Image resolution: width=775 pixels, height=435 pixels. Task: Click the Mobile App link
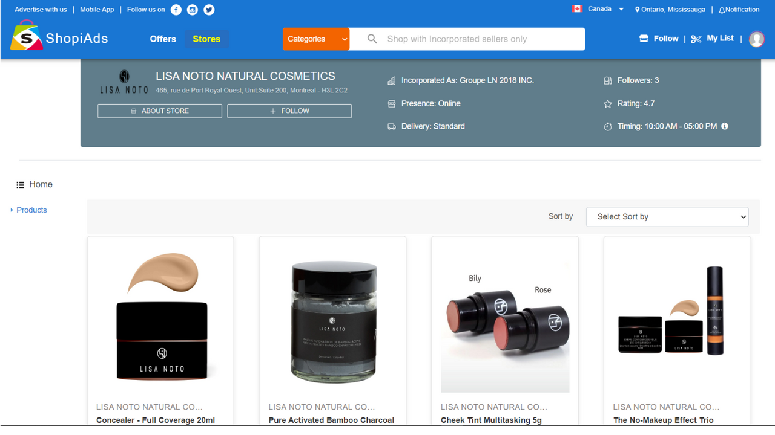tap(97, 10)
